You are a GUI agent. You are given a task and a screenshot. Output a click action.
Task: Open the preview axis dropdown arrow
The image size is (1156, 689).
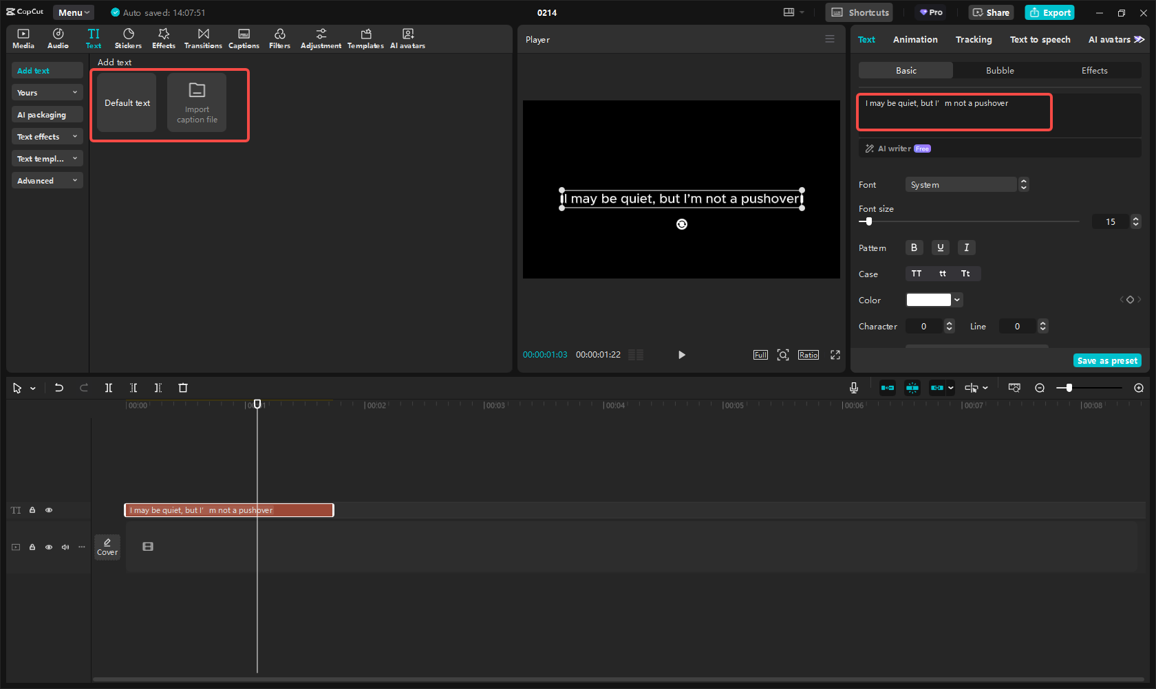985,388
